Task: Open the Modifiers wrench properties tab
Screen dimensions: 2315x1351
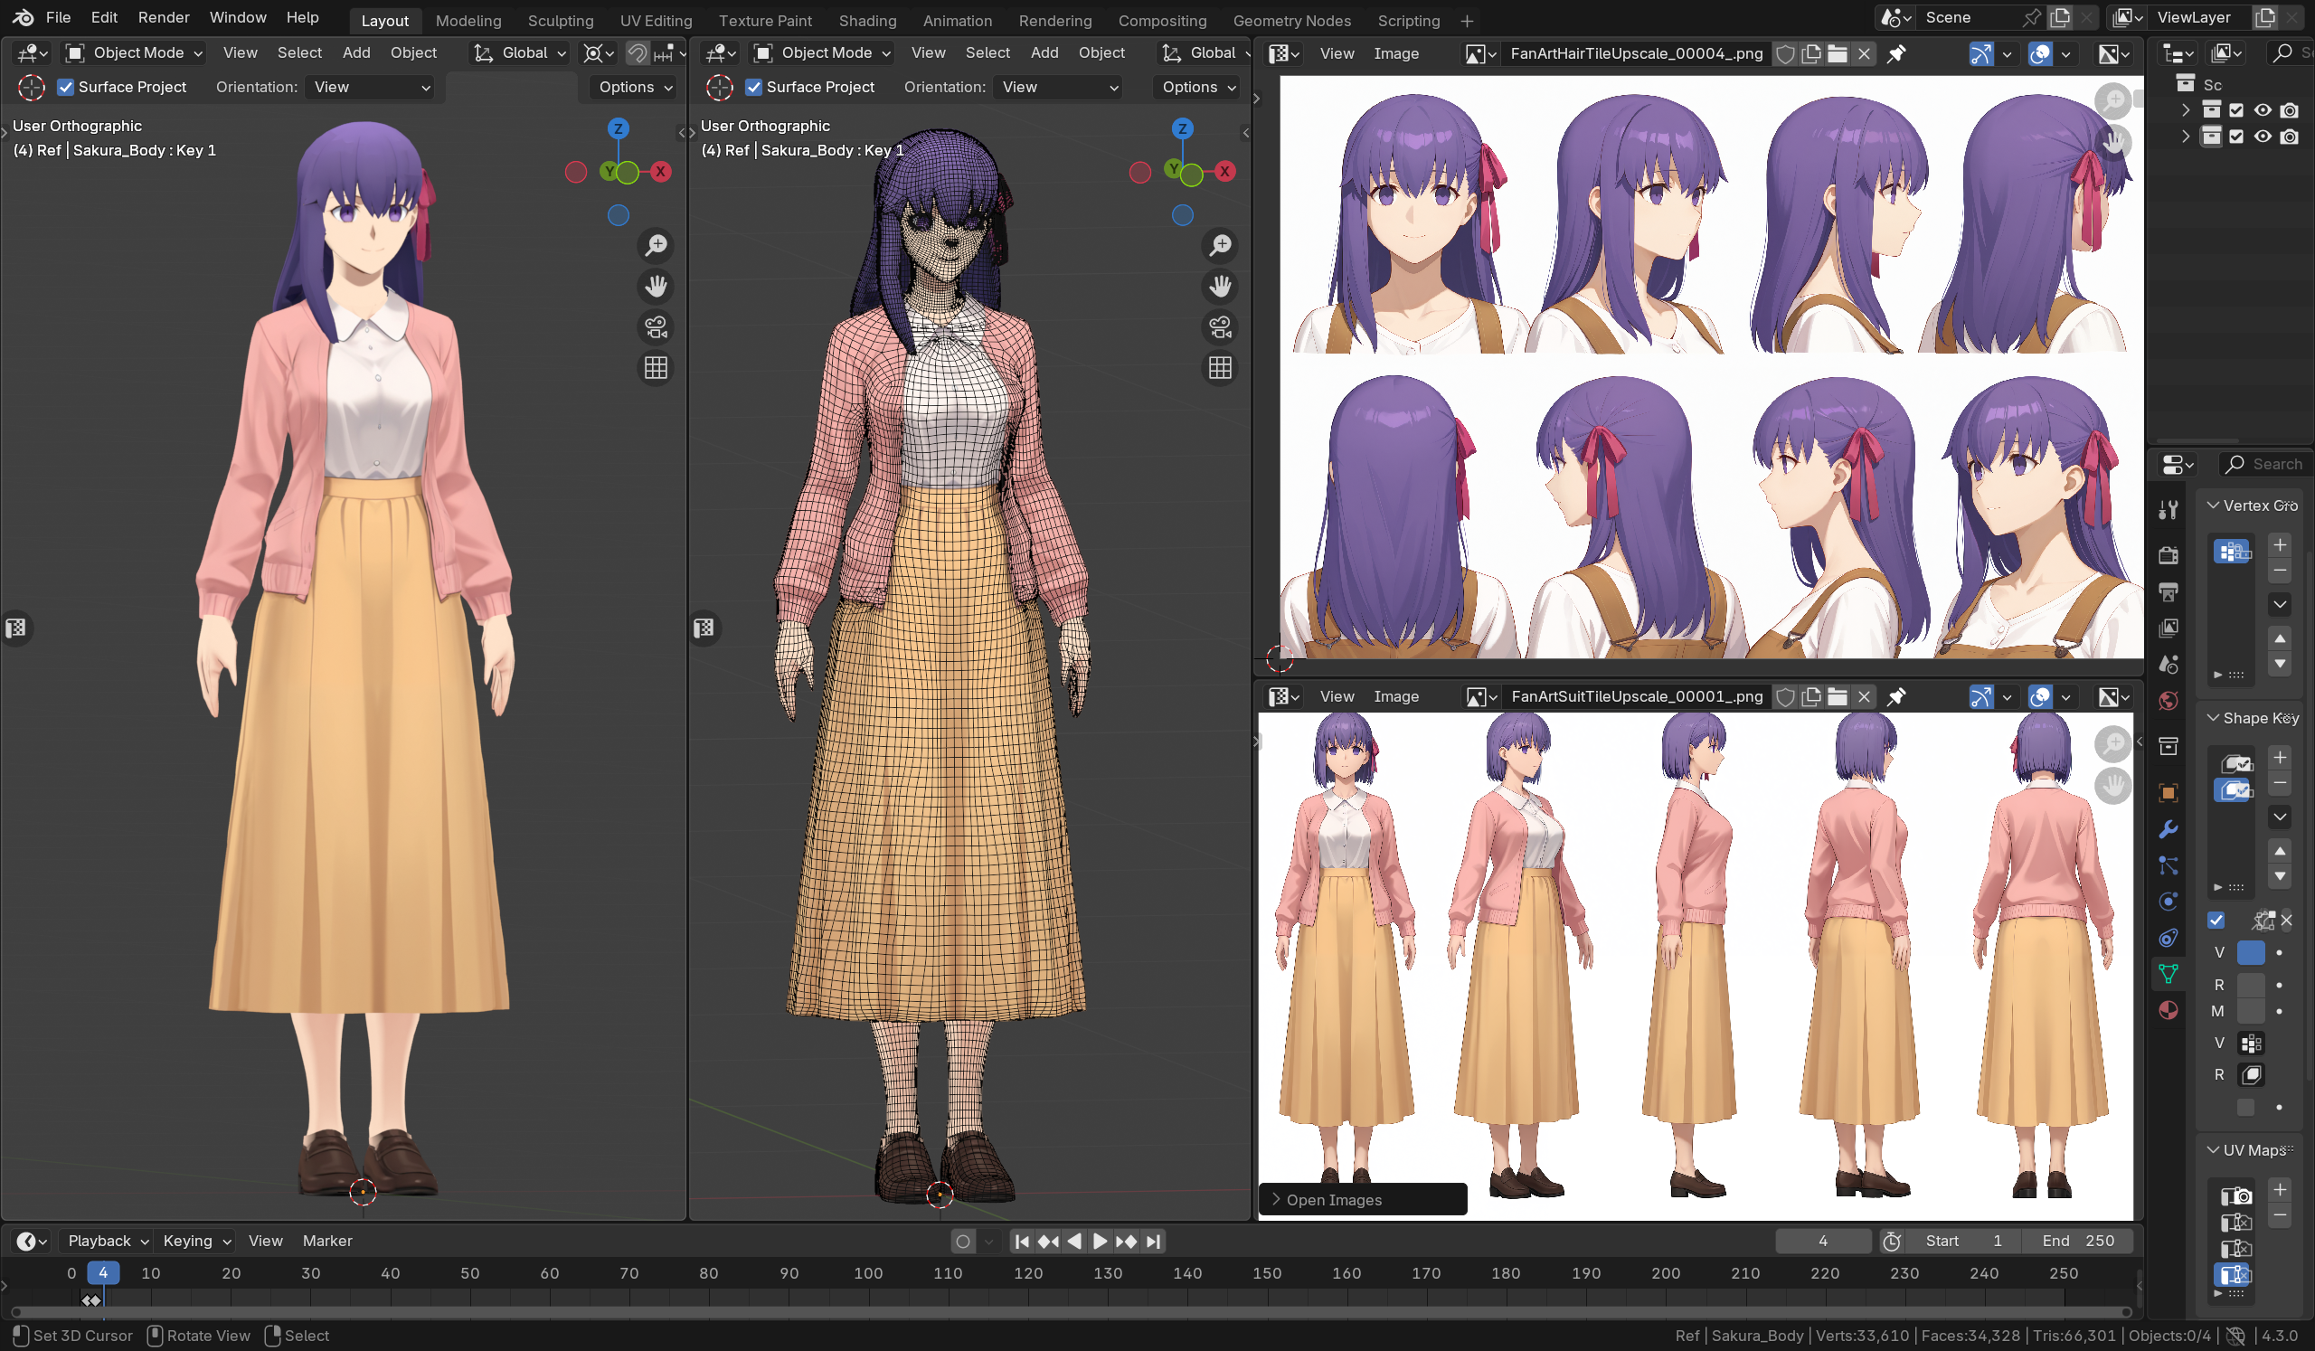Action: [x=2168, y=829]
